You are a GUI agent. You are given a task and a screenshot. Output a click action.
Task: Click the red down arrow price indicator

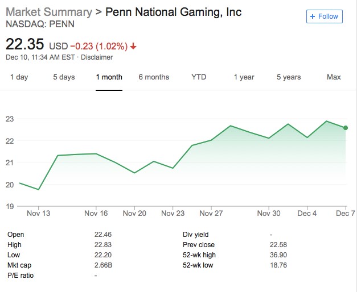tap(134, 47)
